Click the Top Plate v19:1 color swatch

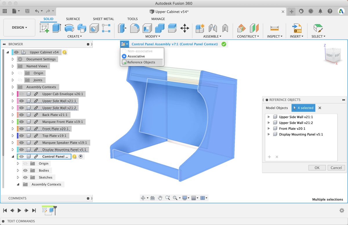click(18, 136)
